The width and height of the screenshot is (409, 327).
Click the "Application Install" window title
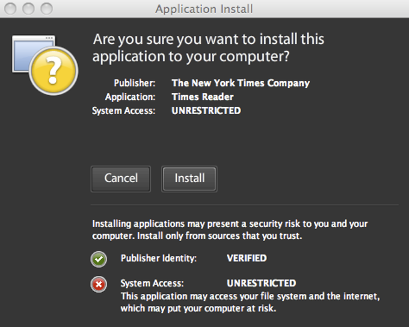pos(204,9)
